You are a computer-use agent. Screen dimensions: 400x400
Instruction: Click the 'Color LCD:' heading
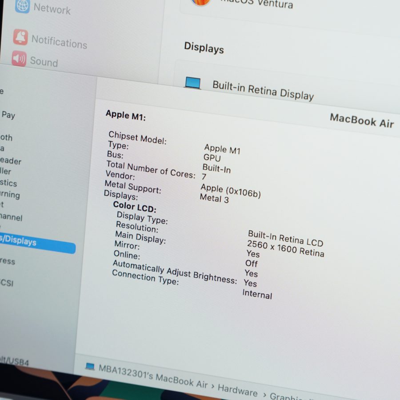(134, 207)
